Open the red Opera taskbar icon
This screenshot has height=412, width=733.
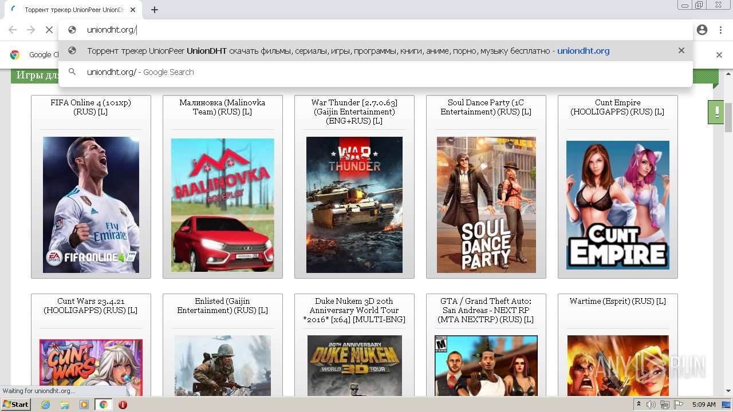(x=123, y=405)
